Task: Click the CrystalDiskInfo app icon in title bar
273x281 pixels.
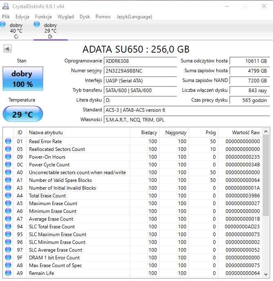Action: [6, 6]
